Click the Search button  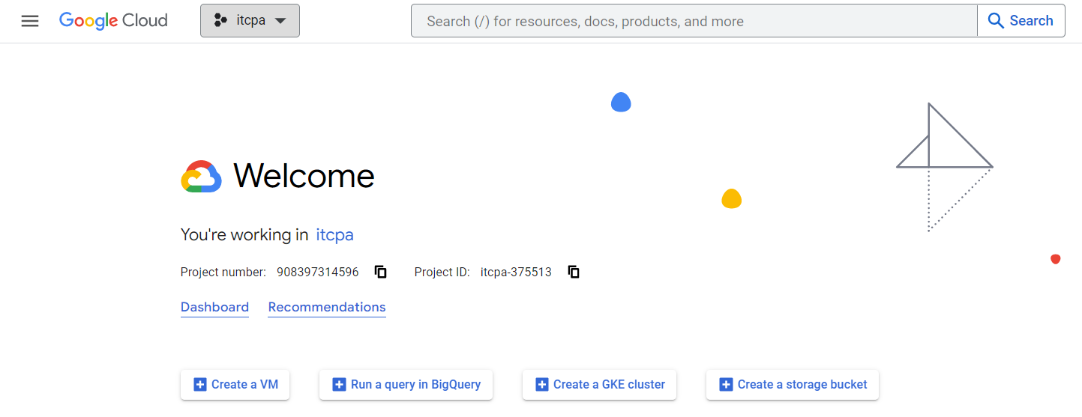point(1021,21)
